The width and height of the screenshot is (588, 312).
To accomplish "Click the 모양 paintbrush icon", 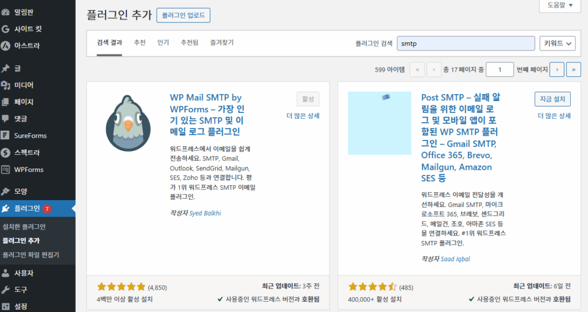I will point(5,192).
